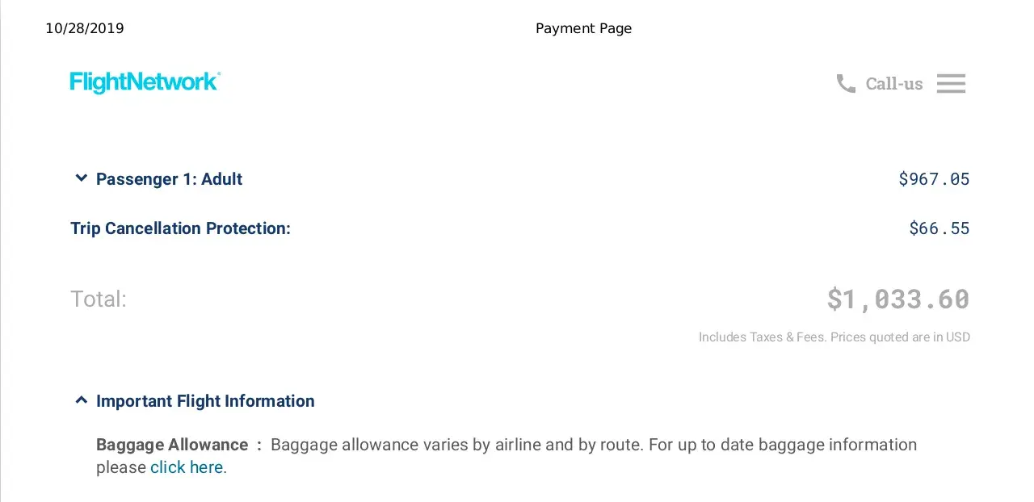Click the Payment Page header title
Viewport: 1034px width, 502px height.
(x=583, y=29)
